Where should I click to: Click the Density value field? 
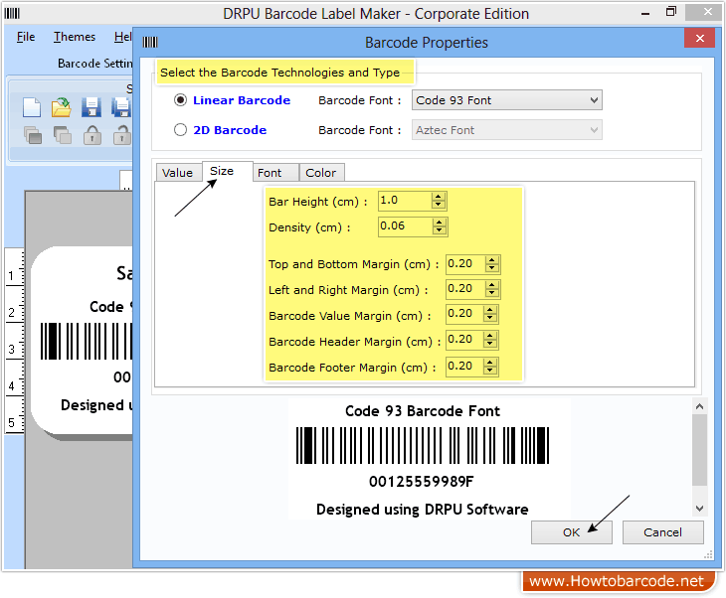pos(404,226)
